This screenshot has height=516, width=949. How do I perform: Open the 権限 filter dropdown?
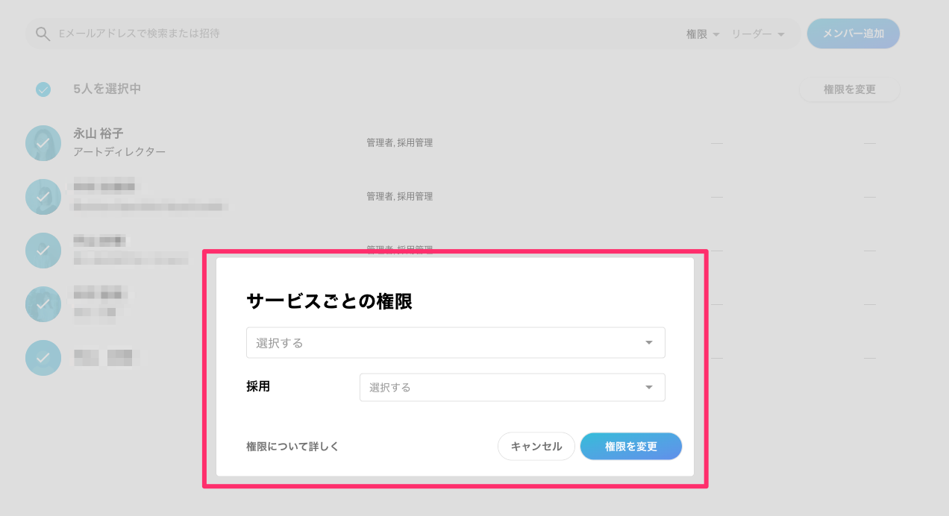pyautogui.click(x=703, y=34)
